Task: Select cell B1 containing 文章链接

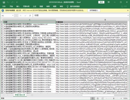Action: [91, 22]
